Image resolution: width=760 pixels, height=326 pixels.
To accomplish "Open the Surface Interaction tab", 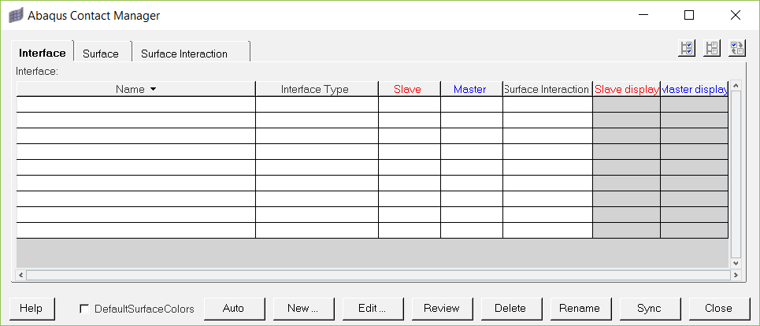I will click(184, 54).
